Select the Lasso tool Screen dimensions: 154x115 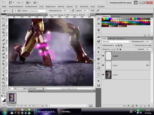pyautogui.click(x=4, y=26)
